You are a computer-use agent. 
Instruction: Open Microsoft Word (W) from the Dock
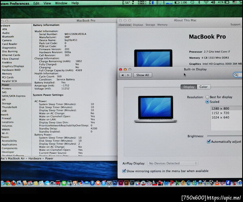(x=166, y=183)
